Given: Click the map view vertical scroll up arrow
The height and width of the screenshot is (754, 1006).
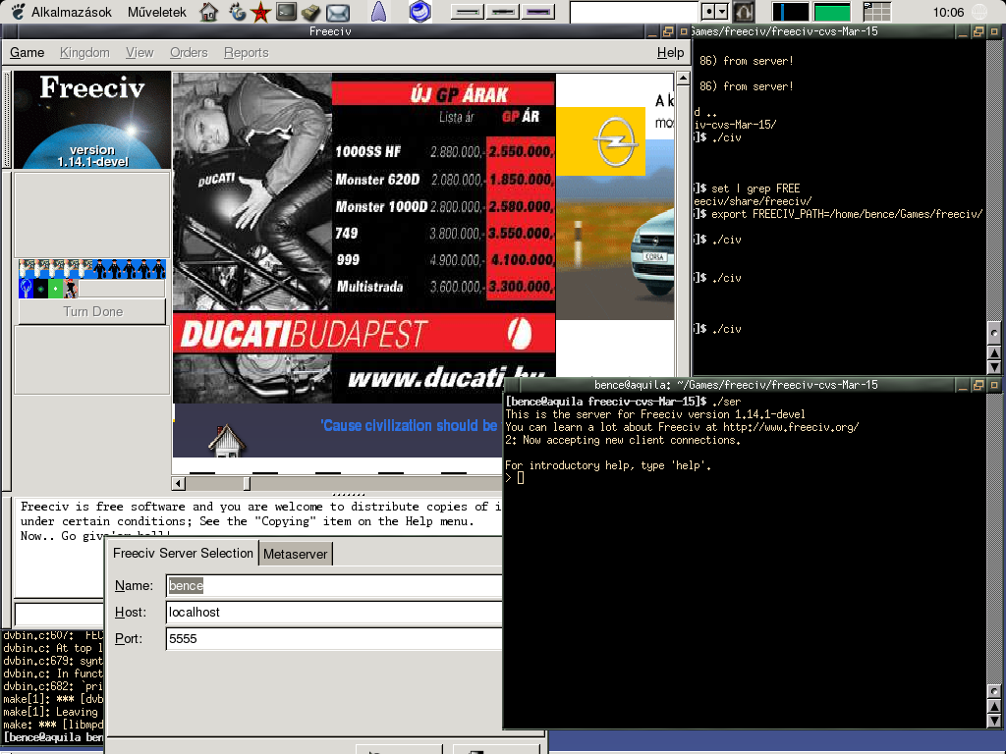Looking at the screenshot, I should point(684,79).
